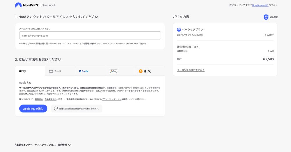Open the Nordアカウントの指示 link

coord(129,88)
